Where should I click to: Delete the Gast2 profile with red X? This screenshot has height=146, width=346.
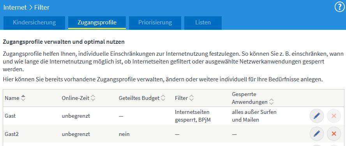[x=334, y=134]
